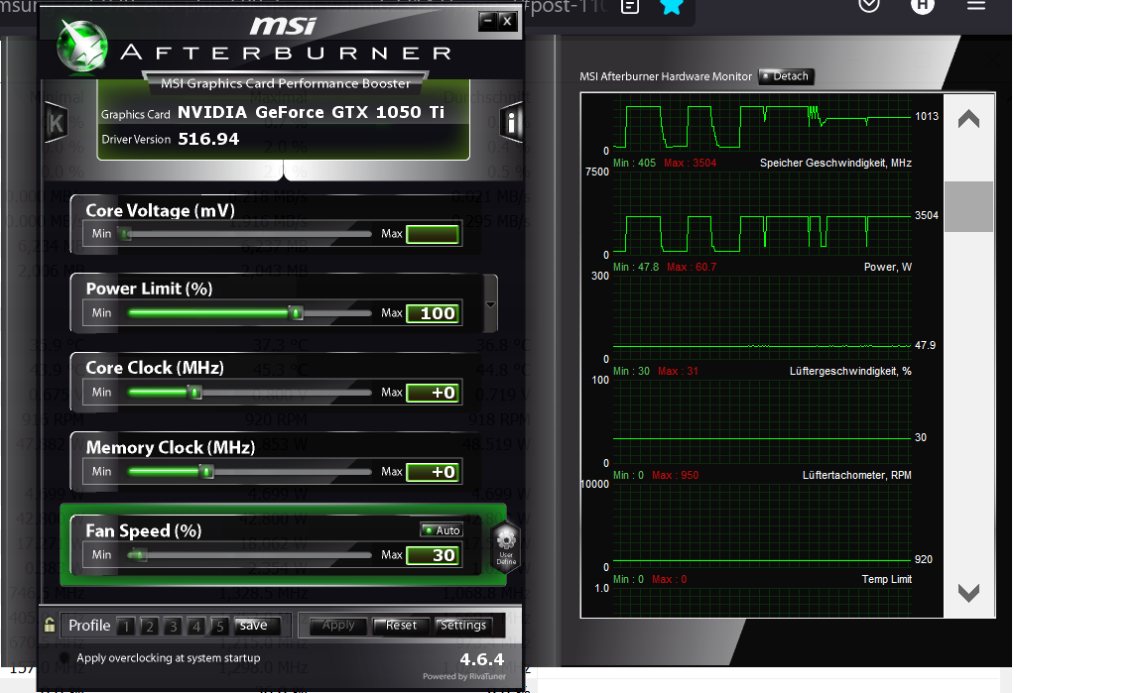
Task: Click the Power Limit slider handle
Action: (x=296, y=313)
